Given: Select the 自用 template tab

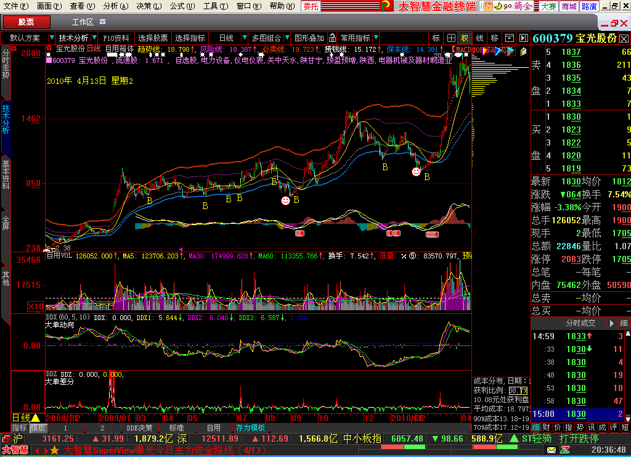Looking at the screenshot, I should tap(213, 427).
